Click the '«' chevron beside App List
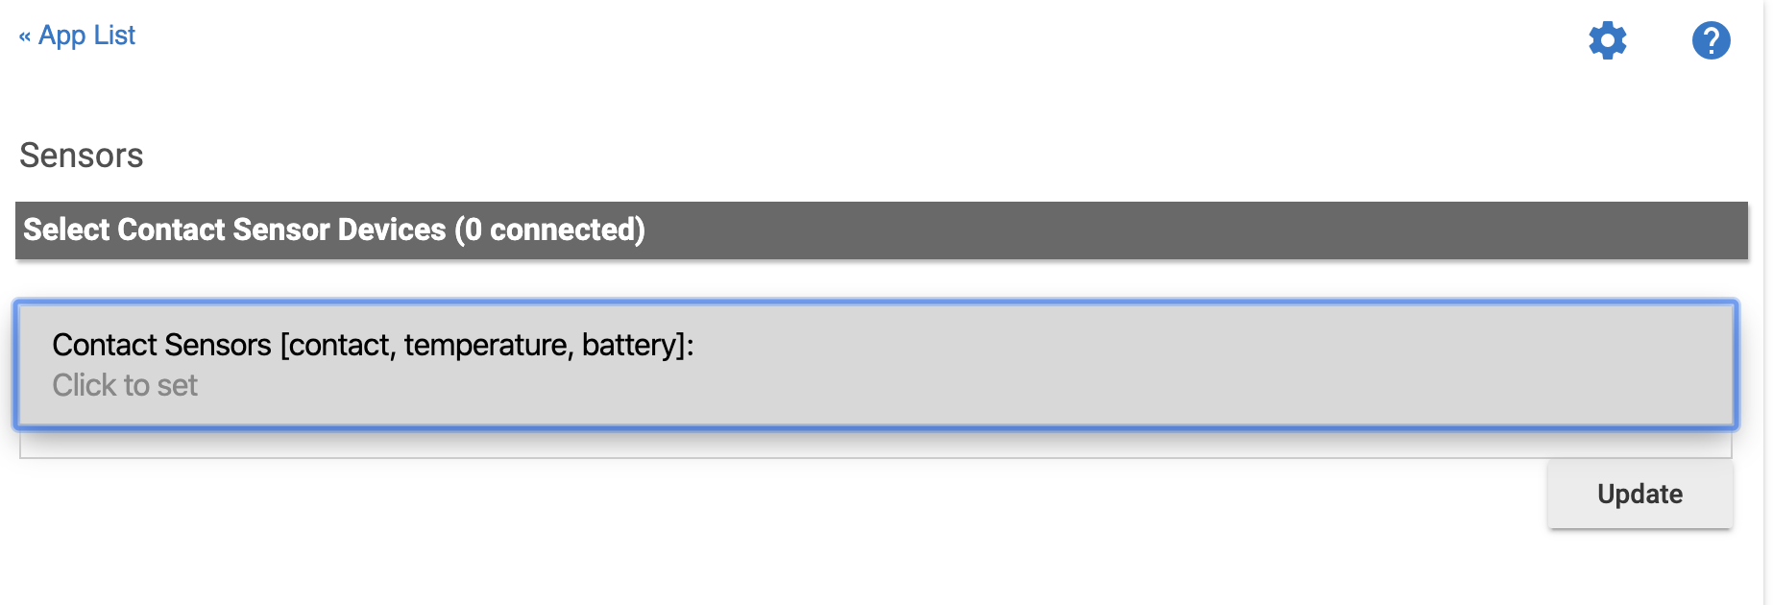 (25, 36)
